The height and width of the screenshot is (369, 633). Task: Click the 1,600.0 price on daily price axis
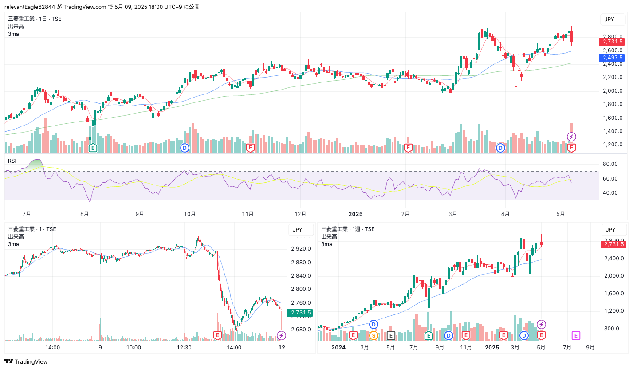tap(613, 118)
